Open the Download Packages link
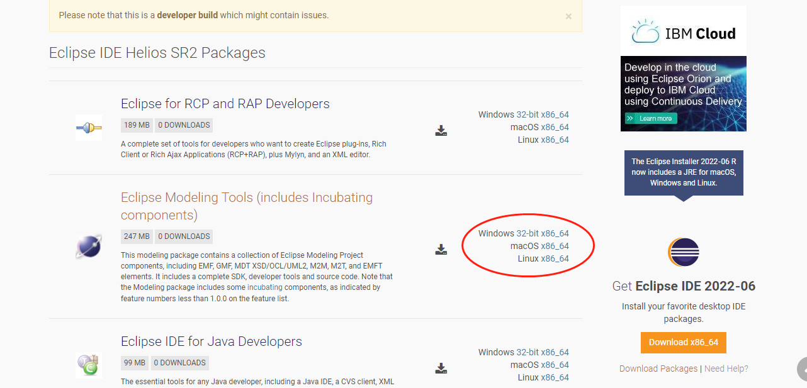The image size is (807, 388). (x=658, y=369)
